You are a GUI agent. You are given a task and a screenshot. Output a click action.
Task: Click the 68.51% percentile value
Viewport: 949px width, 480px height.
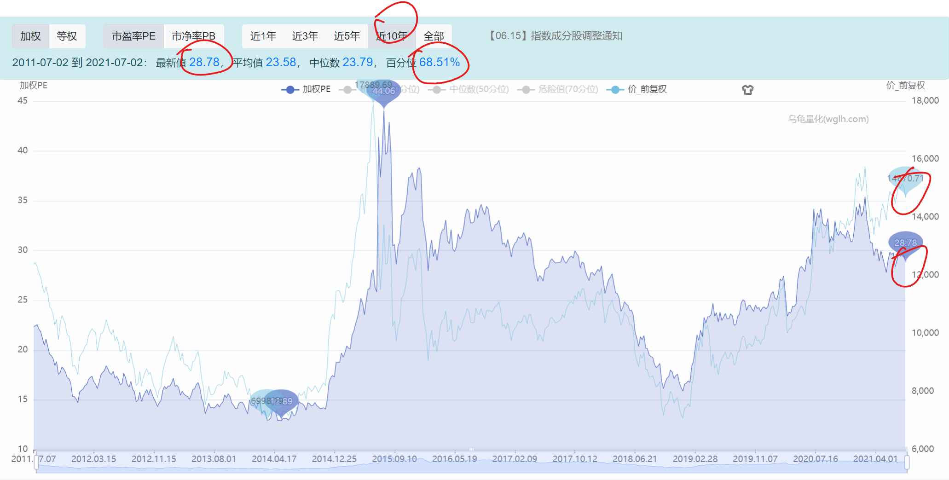[440, 62]
